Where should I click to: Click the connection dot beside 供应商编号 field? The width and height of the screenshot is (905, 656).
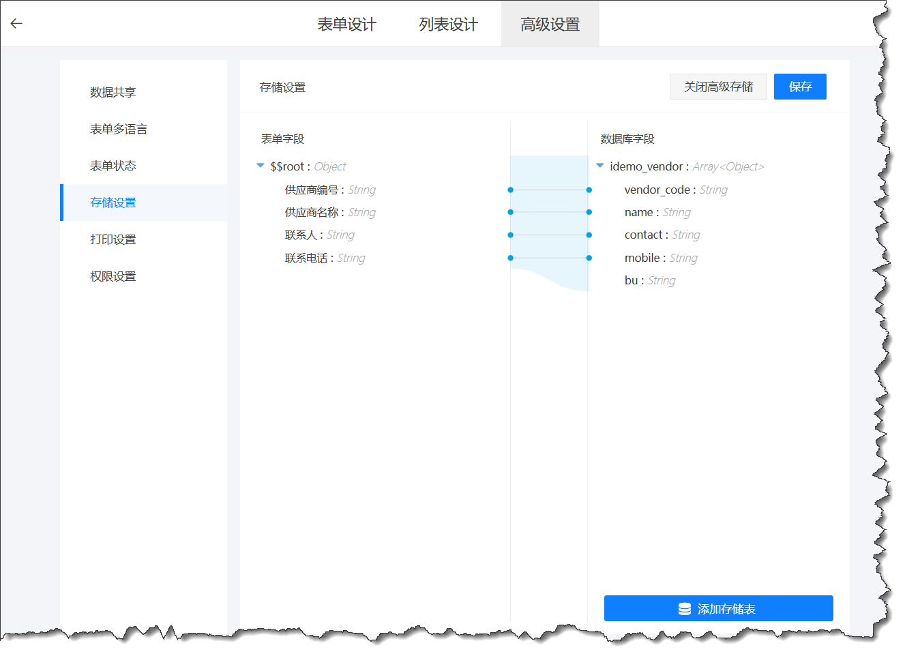coord(509,190)
